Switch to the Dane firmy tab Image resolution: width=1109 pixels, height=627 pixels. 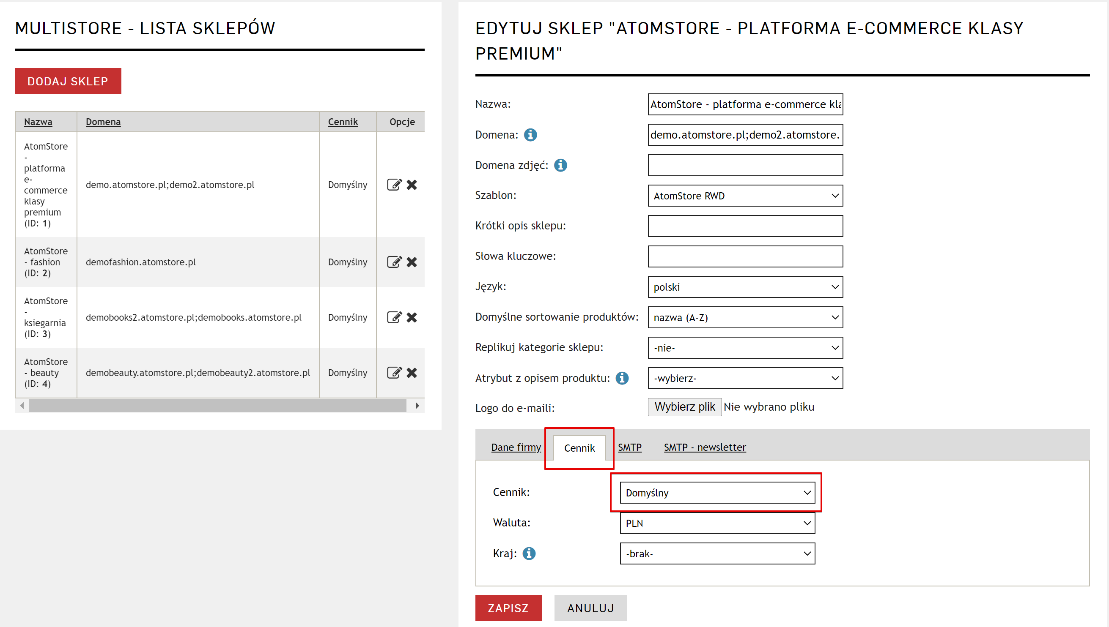click(x=516, y=447)
